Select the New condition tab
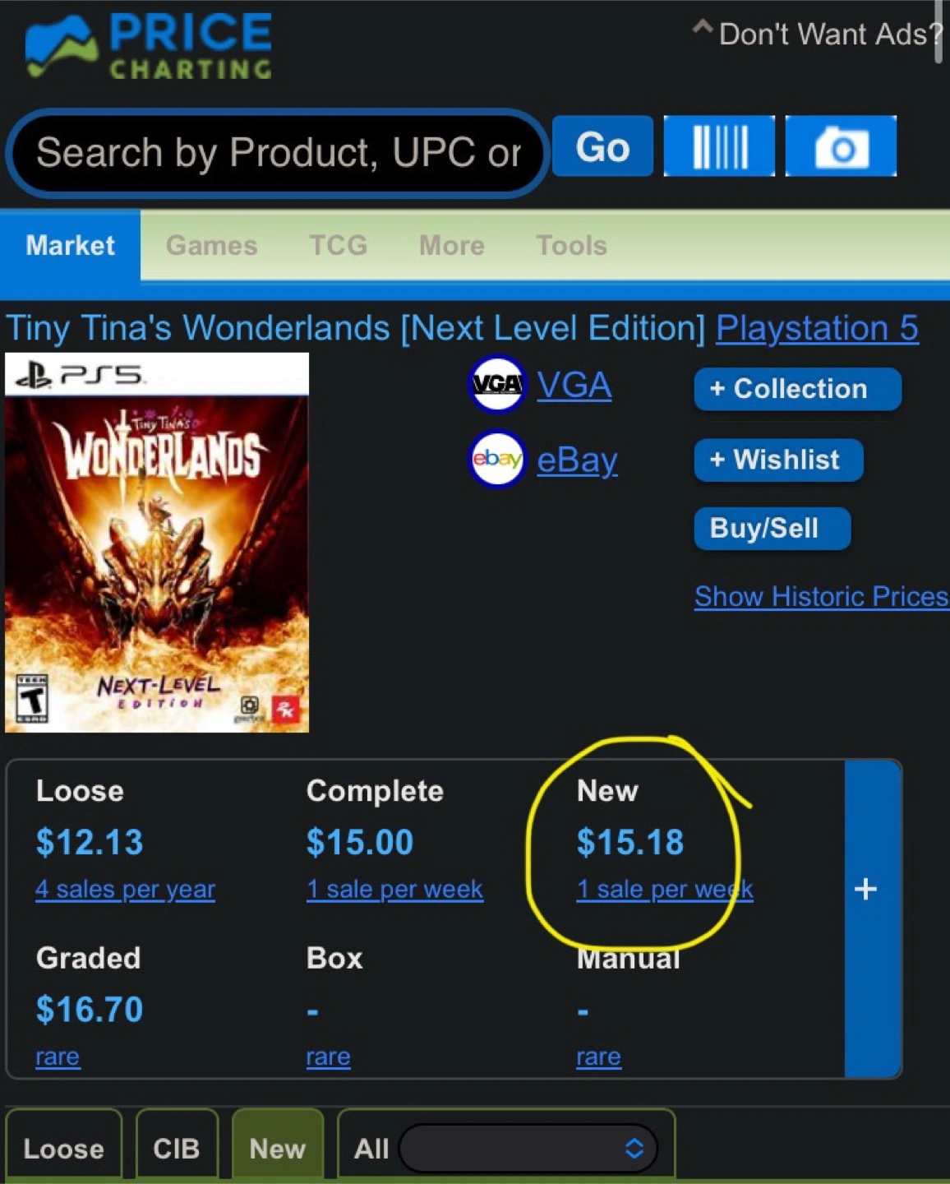The image size is (950, 1184). pos(278,1148)
